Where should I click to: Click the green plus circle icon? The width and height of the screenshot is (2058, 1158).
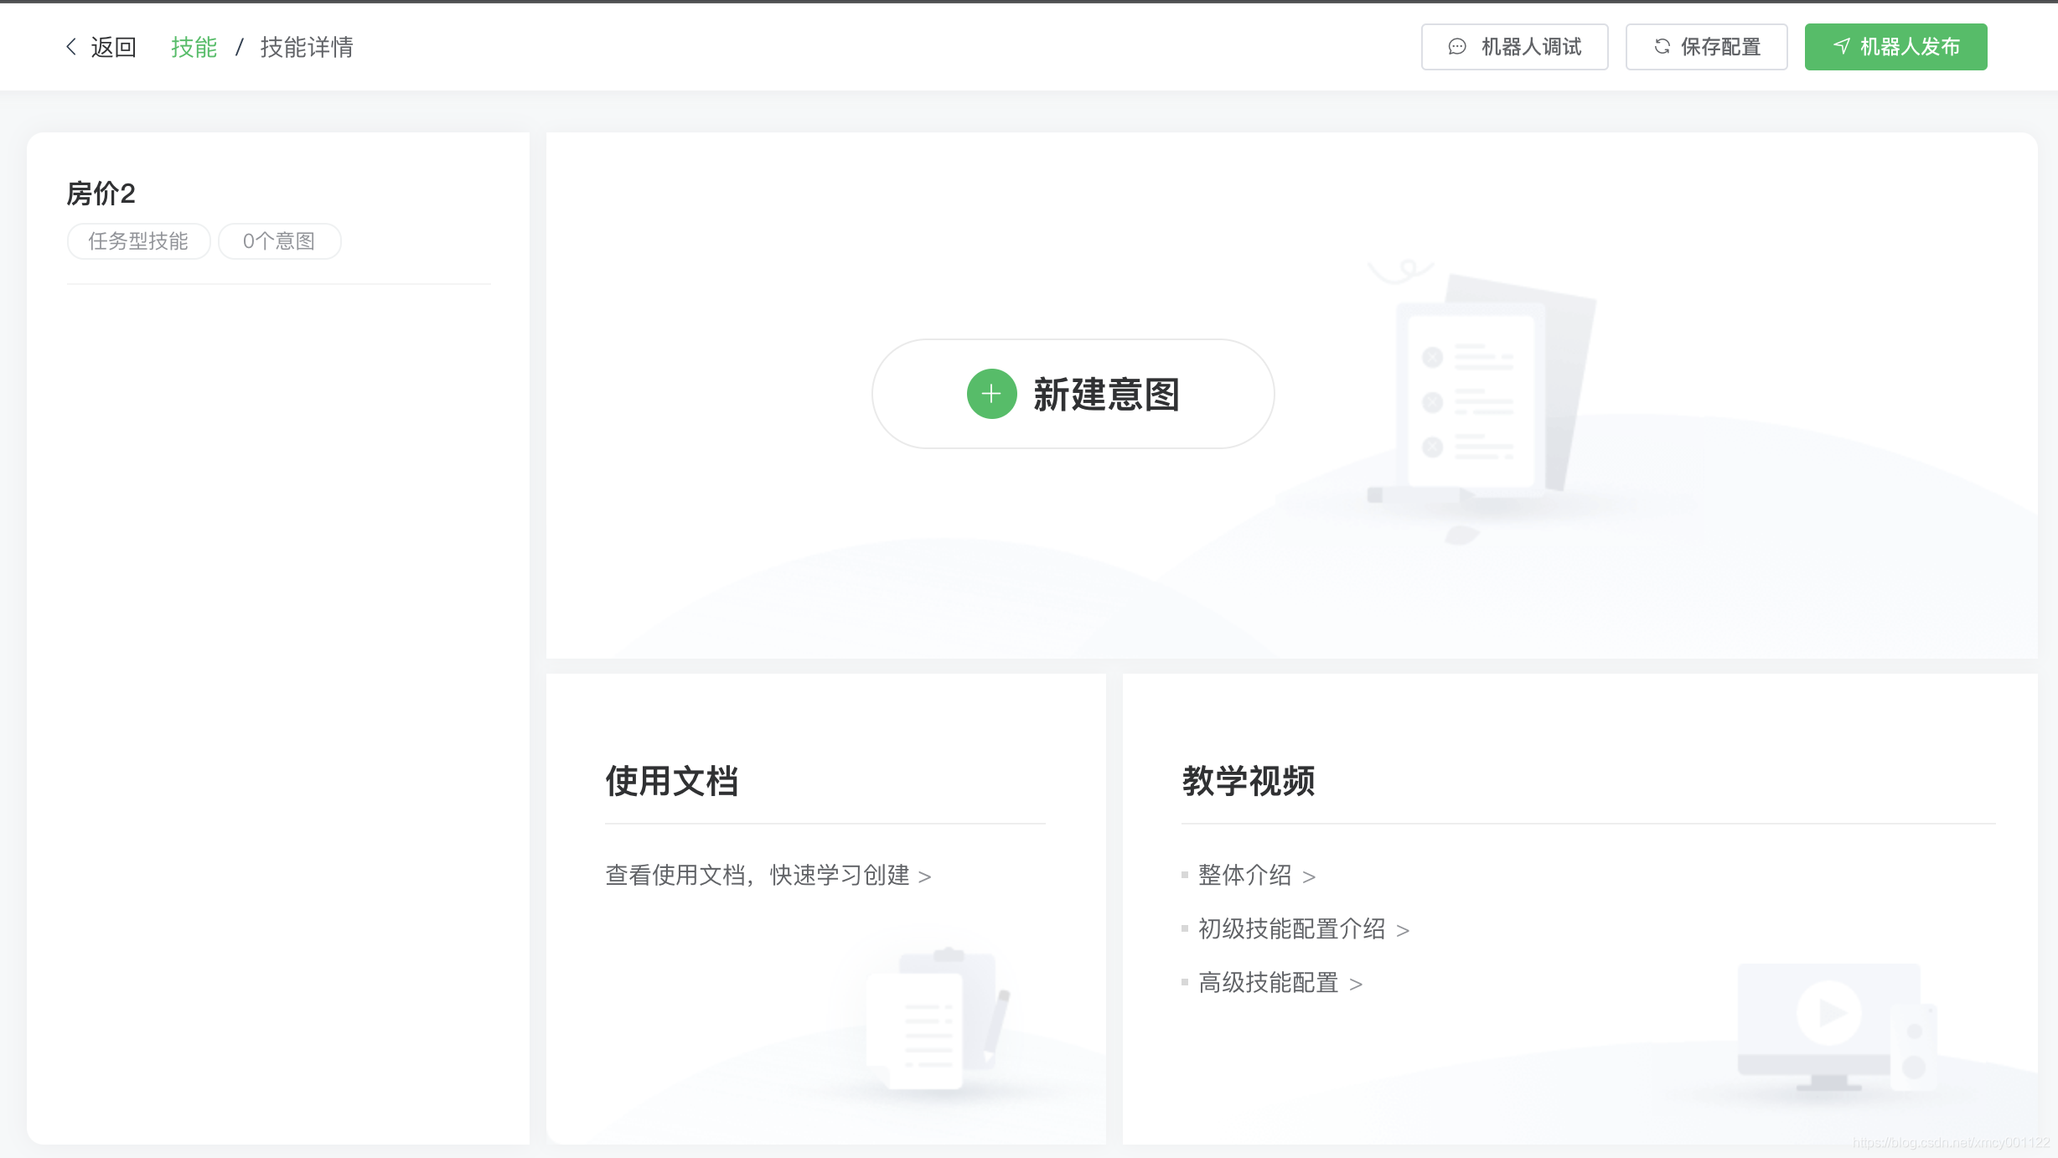point(991,394)
